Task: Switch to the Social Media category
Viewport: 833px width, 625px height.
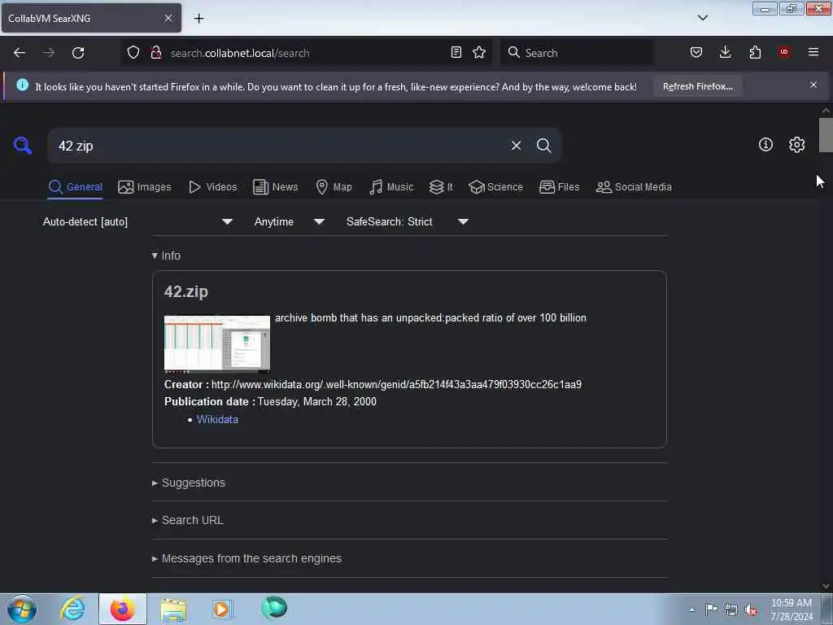Action: click(x=634, y=187)
